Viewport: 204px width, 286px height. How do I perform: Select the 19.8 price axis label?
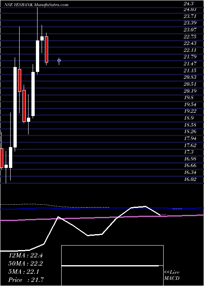click(x=189, y=98)
